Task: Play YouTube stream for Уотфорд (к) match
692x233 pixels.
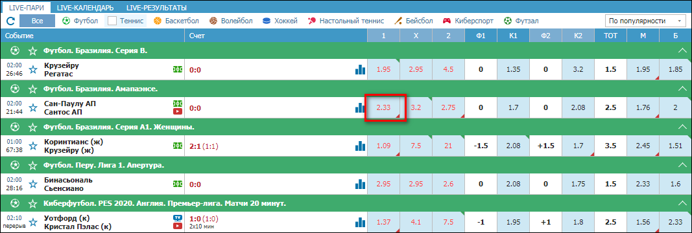Action: coord(178,226)
